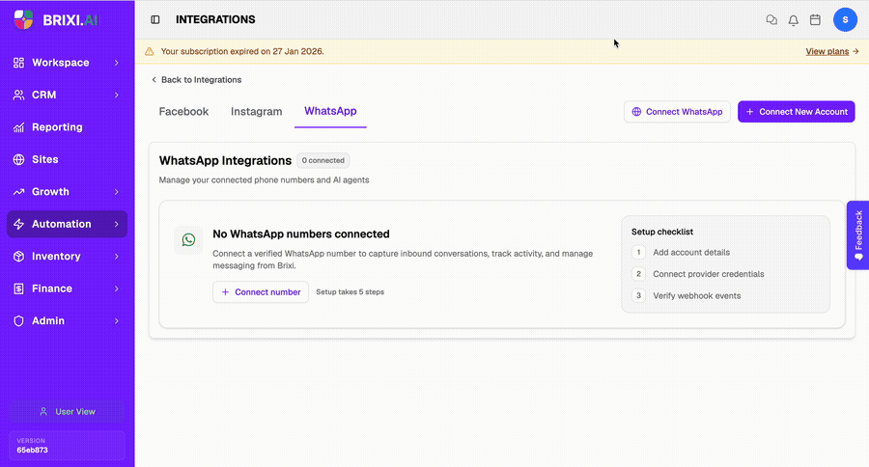The width and height of the screenshot is (869, 467).
Task: Click the Finance dollar icon
Action: 19,288
